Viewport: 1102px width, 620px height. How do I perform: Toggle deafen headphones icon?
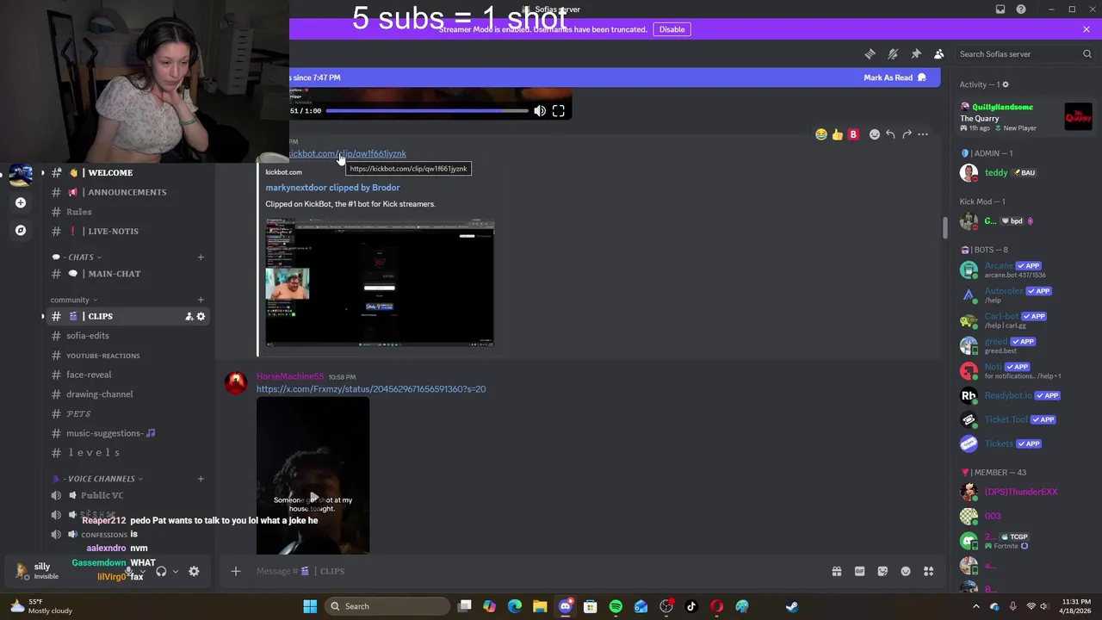point(161,572)
